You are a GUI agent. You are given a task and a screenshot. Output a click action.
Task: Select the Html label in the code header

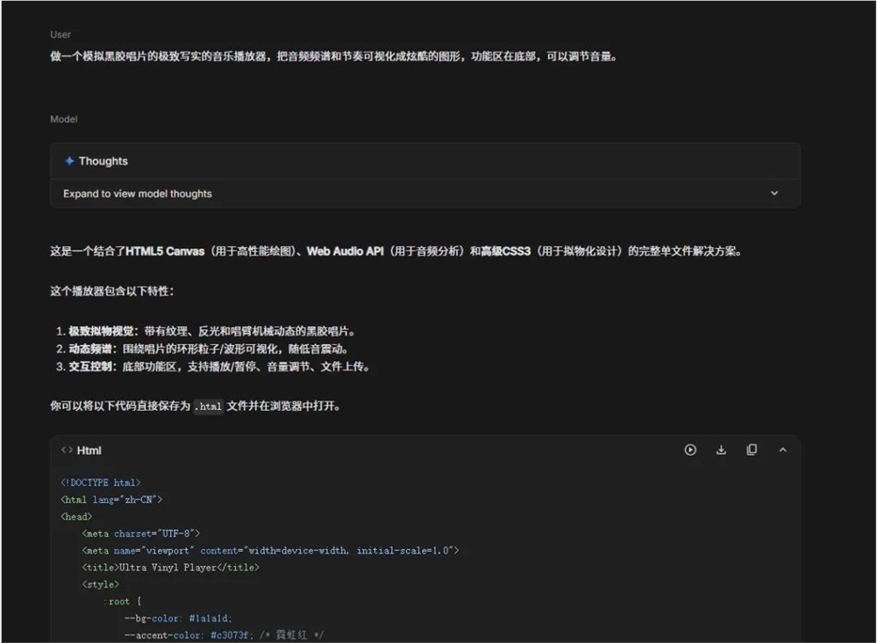pos(89,449)
